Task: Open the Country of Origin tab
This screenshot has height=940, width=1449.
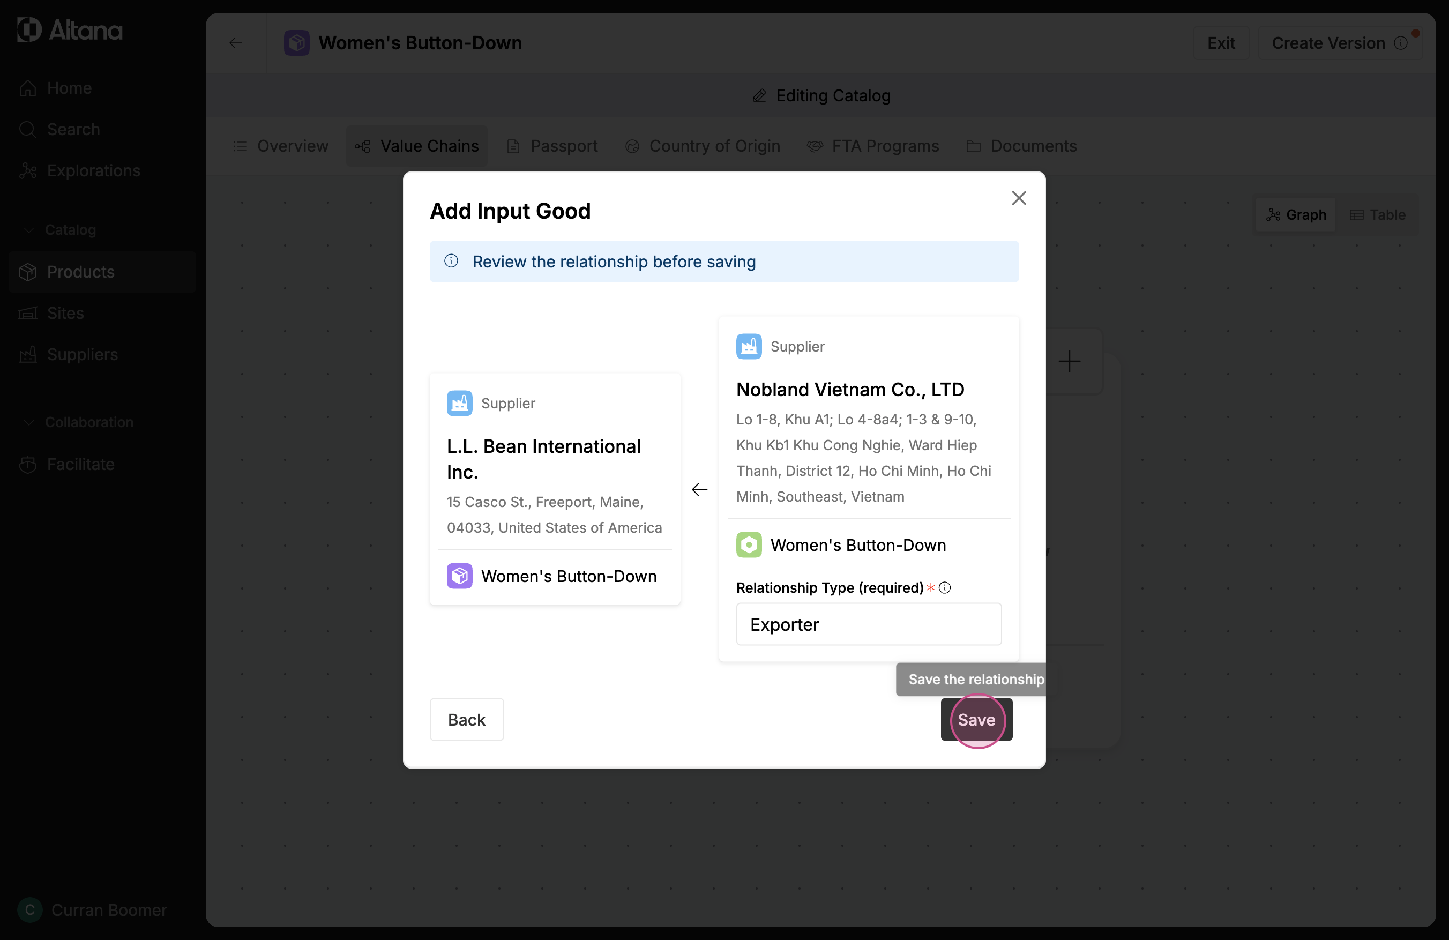Action: (703, 146)
